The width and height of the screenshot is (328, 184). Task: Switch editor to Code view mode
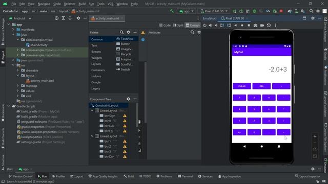165,25
